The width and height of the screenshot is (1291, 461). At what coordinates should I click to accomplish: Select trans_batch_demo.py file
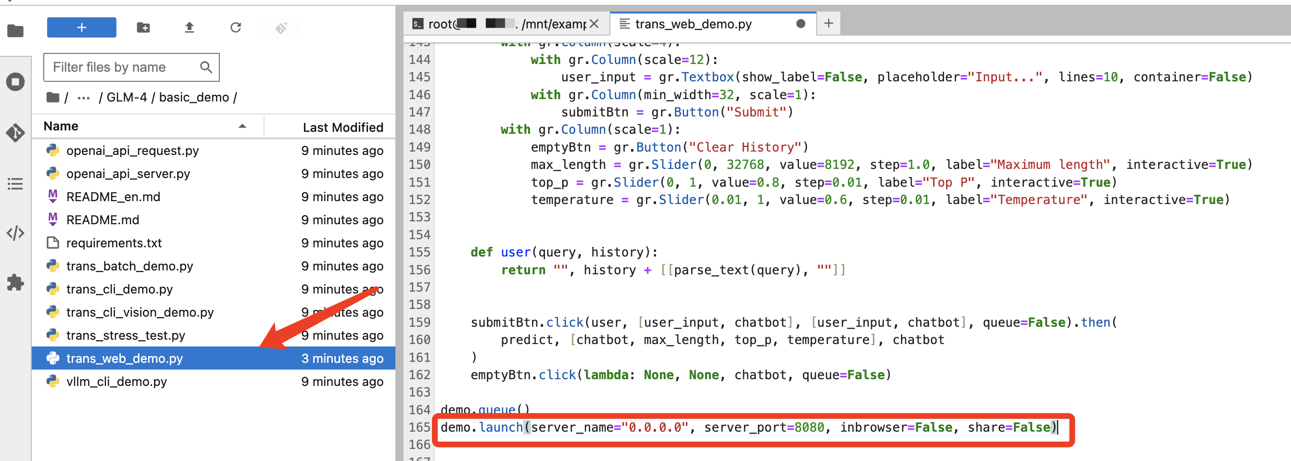click(x=214, y=266)
